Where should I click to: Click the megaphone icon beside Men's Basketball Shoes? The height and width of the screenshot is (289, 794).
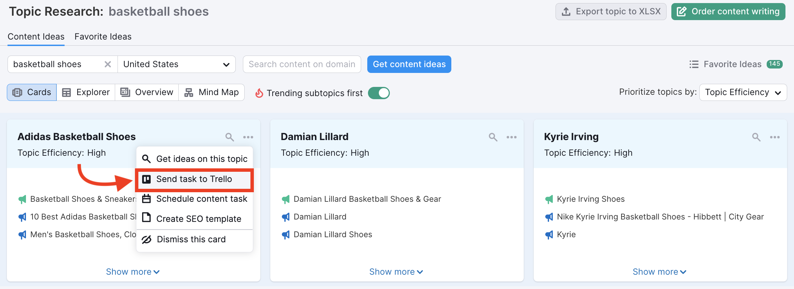22,234
